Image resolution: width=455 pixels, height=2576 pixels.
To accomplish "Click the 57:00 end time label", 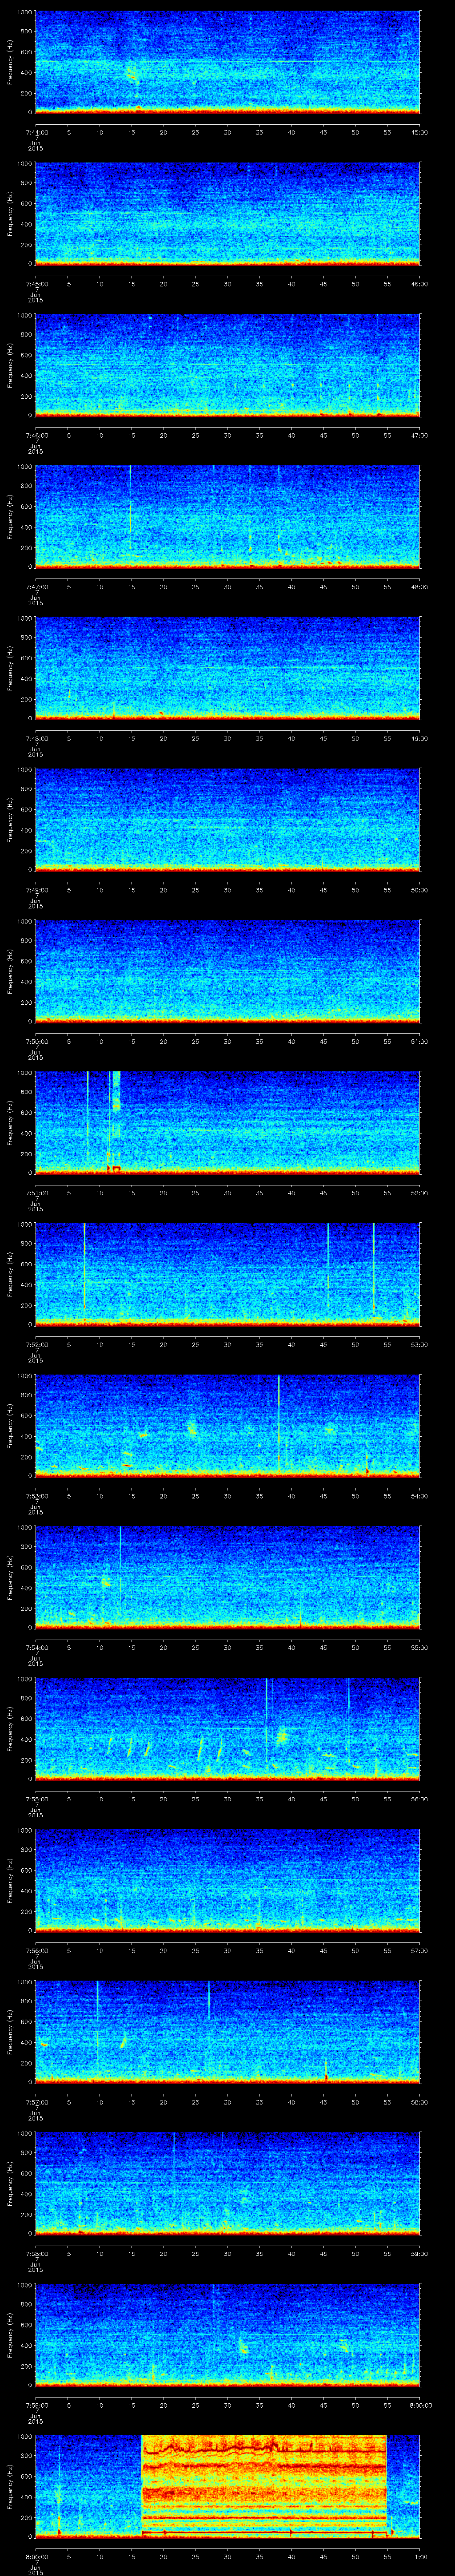I will point(420,1950).
